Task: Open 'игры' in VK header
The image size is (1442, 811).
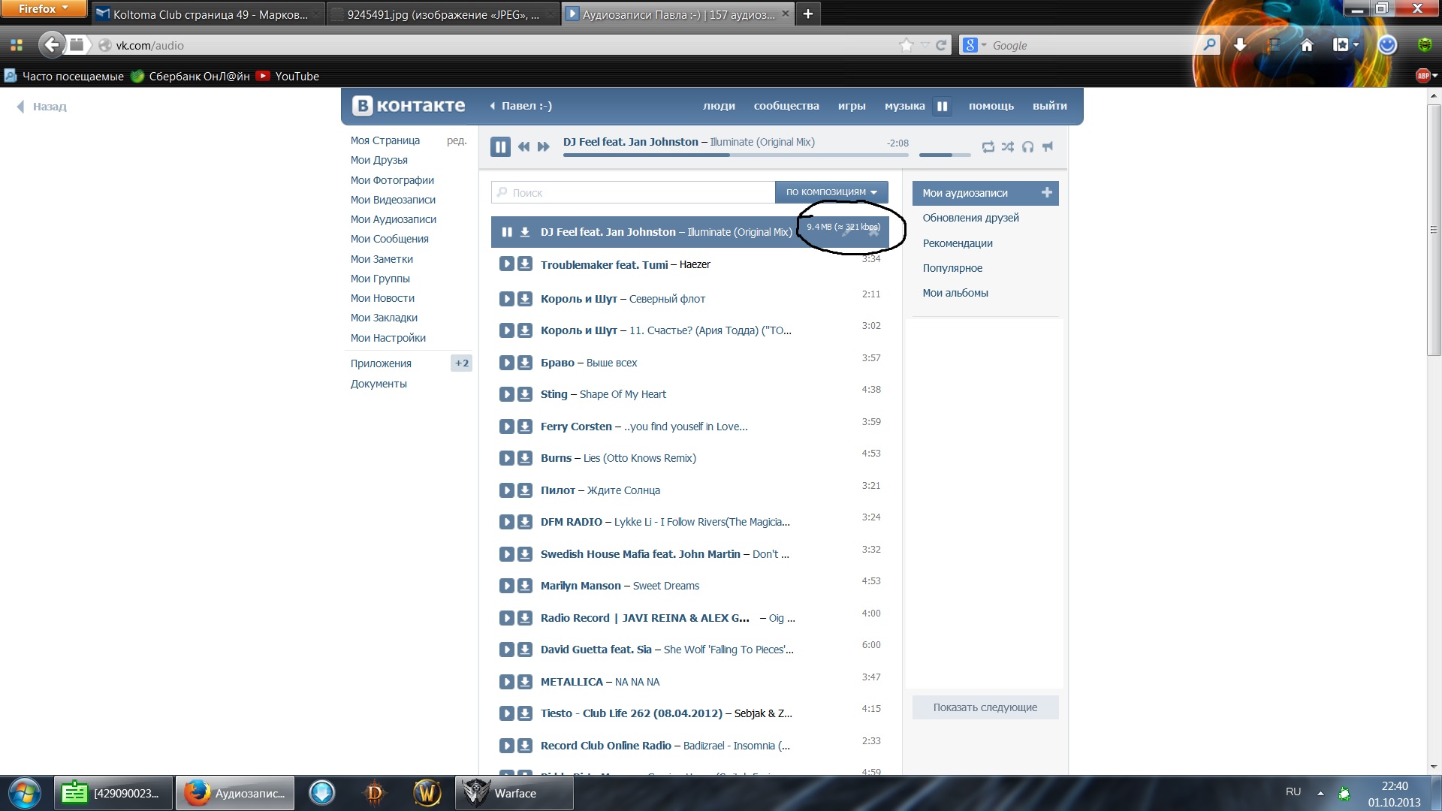Action: 852,106
